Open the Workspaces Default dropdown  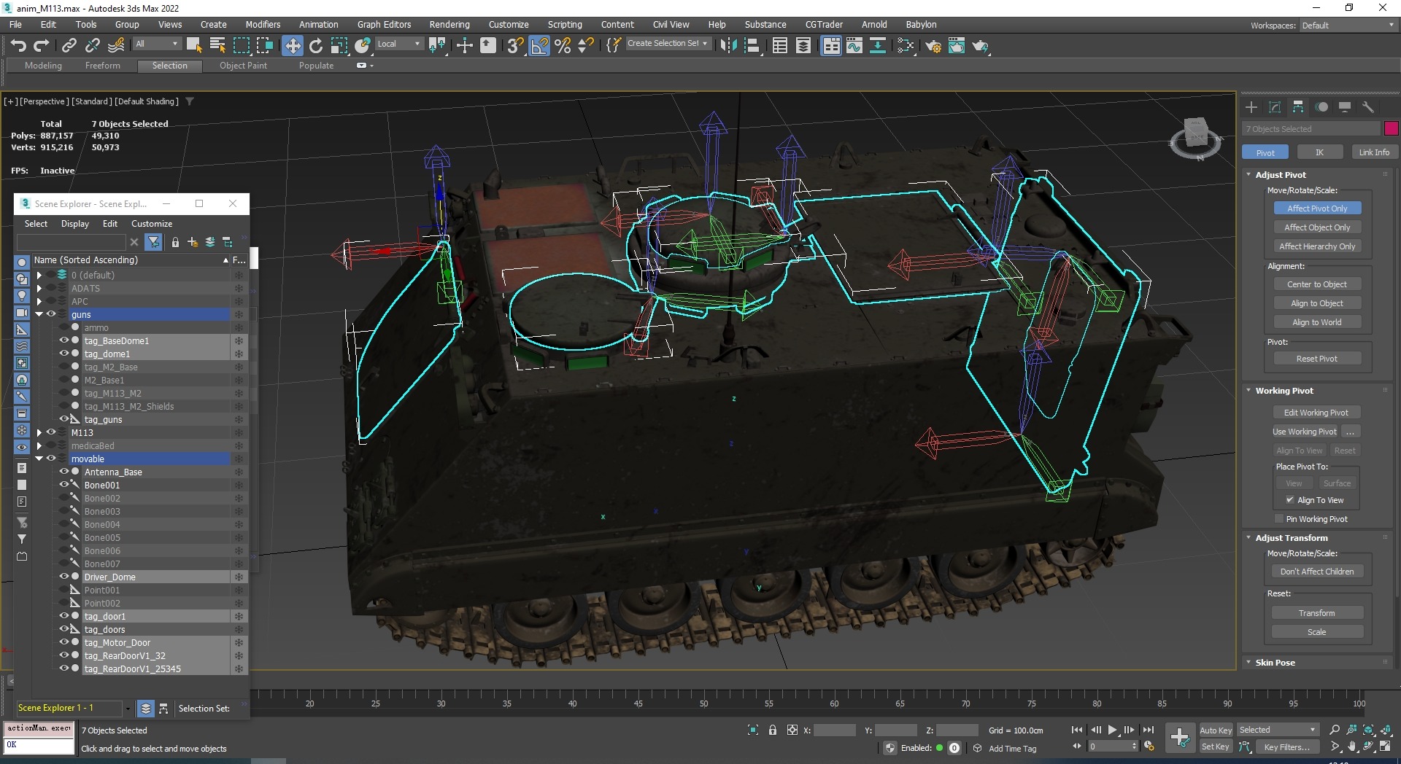coord(1348,26)
